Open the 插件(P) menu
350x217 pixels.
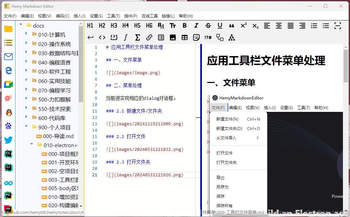pos(131,16)
